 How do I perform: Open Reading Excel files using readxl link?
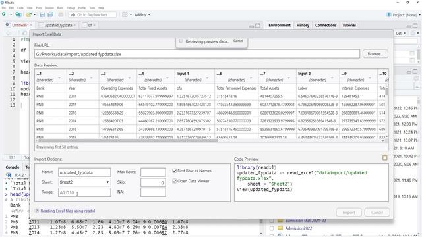[67, 211]
